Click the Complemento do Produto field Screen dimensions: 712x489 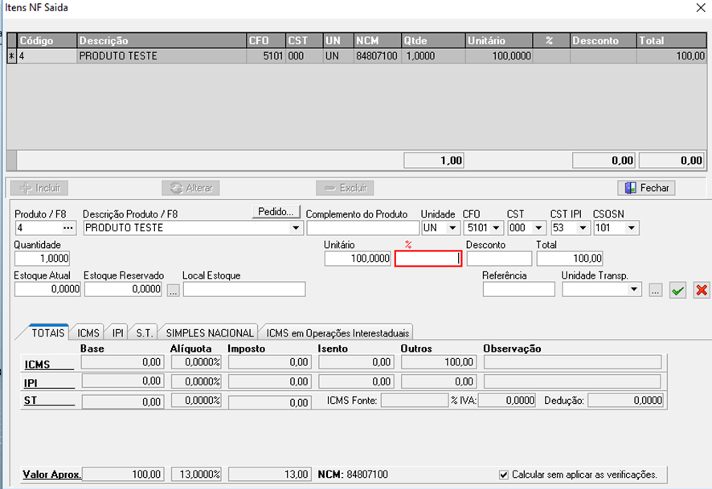pos(362,228)
